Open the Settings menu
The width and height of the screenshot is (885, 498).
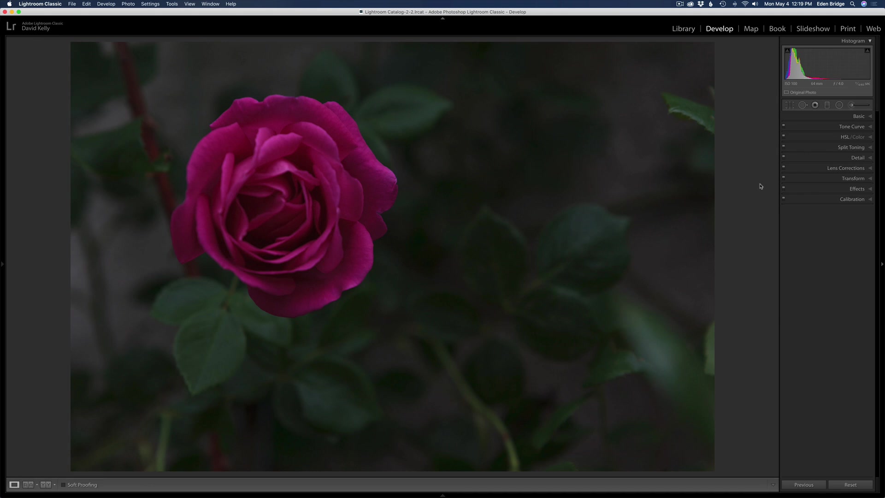tap(150, 4)
